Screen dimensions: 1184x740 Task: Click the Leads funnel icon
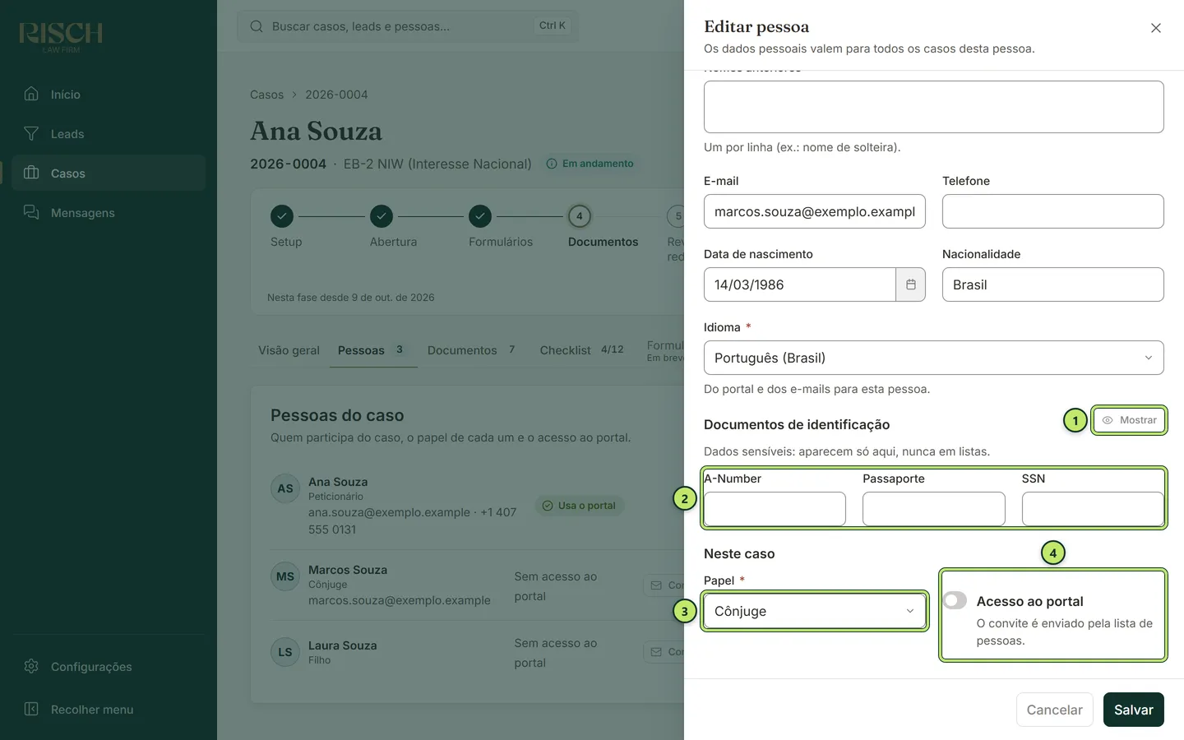tap(31, 133)
